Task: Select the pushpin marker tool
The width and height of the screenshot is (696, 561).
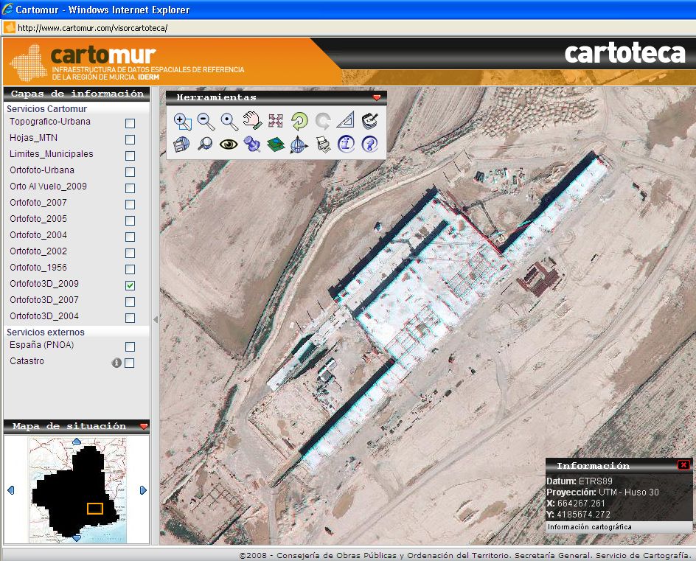Action: [x=252, y=144]
